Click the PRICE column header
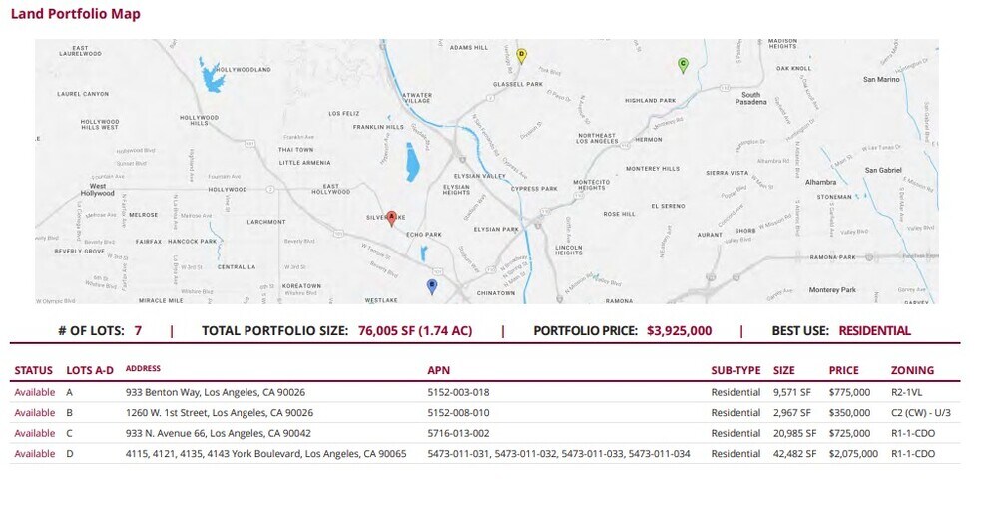Viewport: 982px width, 506px height. tap(843, 370)
